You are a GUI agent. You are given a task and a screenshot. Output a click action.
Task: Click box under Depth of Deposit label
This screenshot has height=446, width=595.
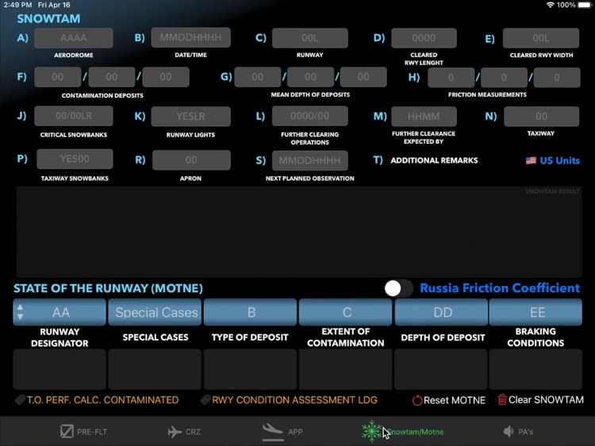pyautogui.click(x=441, y=369)
